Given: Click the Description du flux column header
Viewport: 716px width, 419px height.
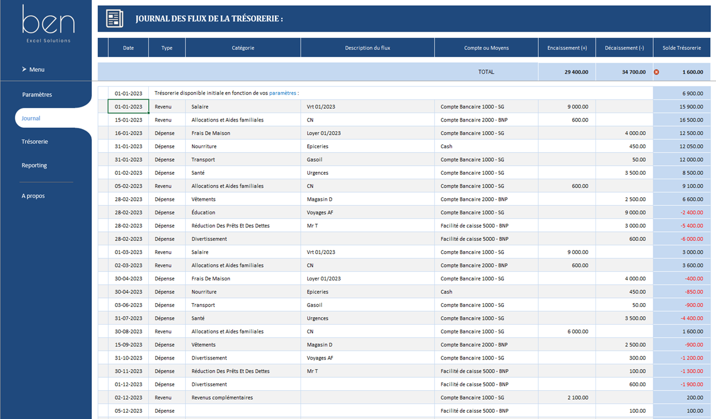Looking at the screenshot, I should (367, 47).
